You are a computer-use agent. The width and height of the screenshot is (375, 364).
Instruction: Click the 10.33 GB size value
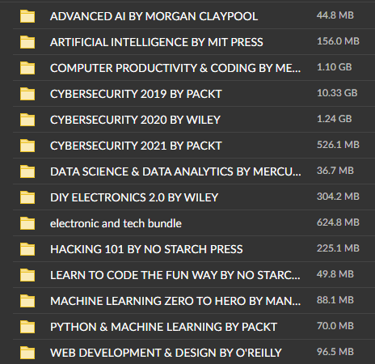click(x=337, y=93)
